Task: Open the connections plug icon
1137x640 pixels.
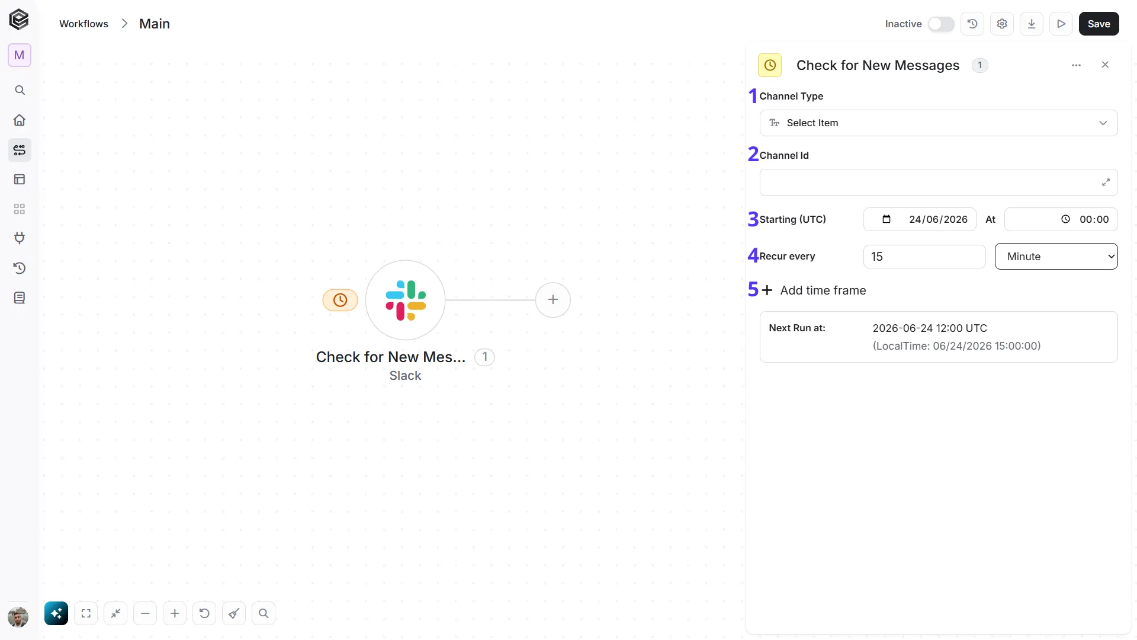Action: (20, 238)
